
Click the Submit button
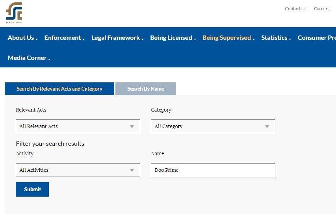click(32, 189)
